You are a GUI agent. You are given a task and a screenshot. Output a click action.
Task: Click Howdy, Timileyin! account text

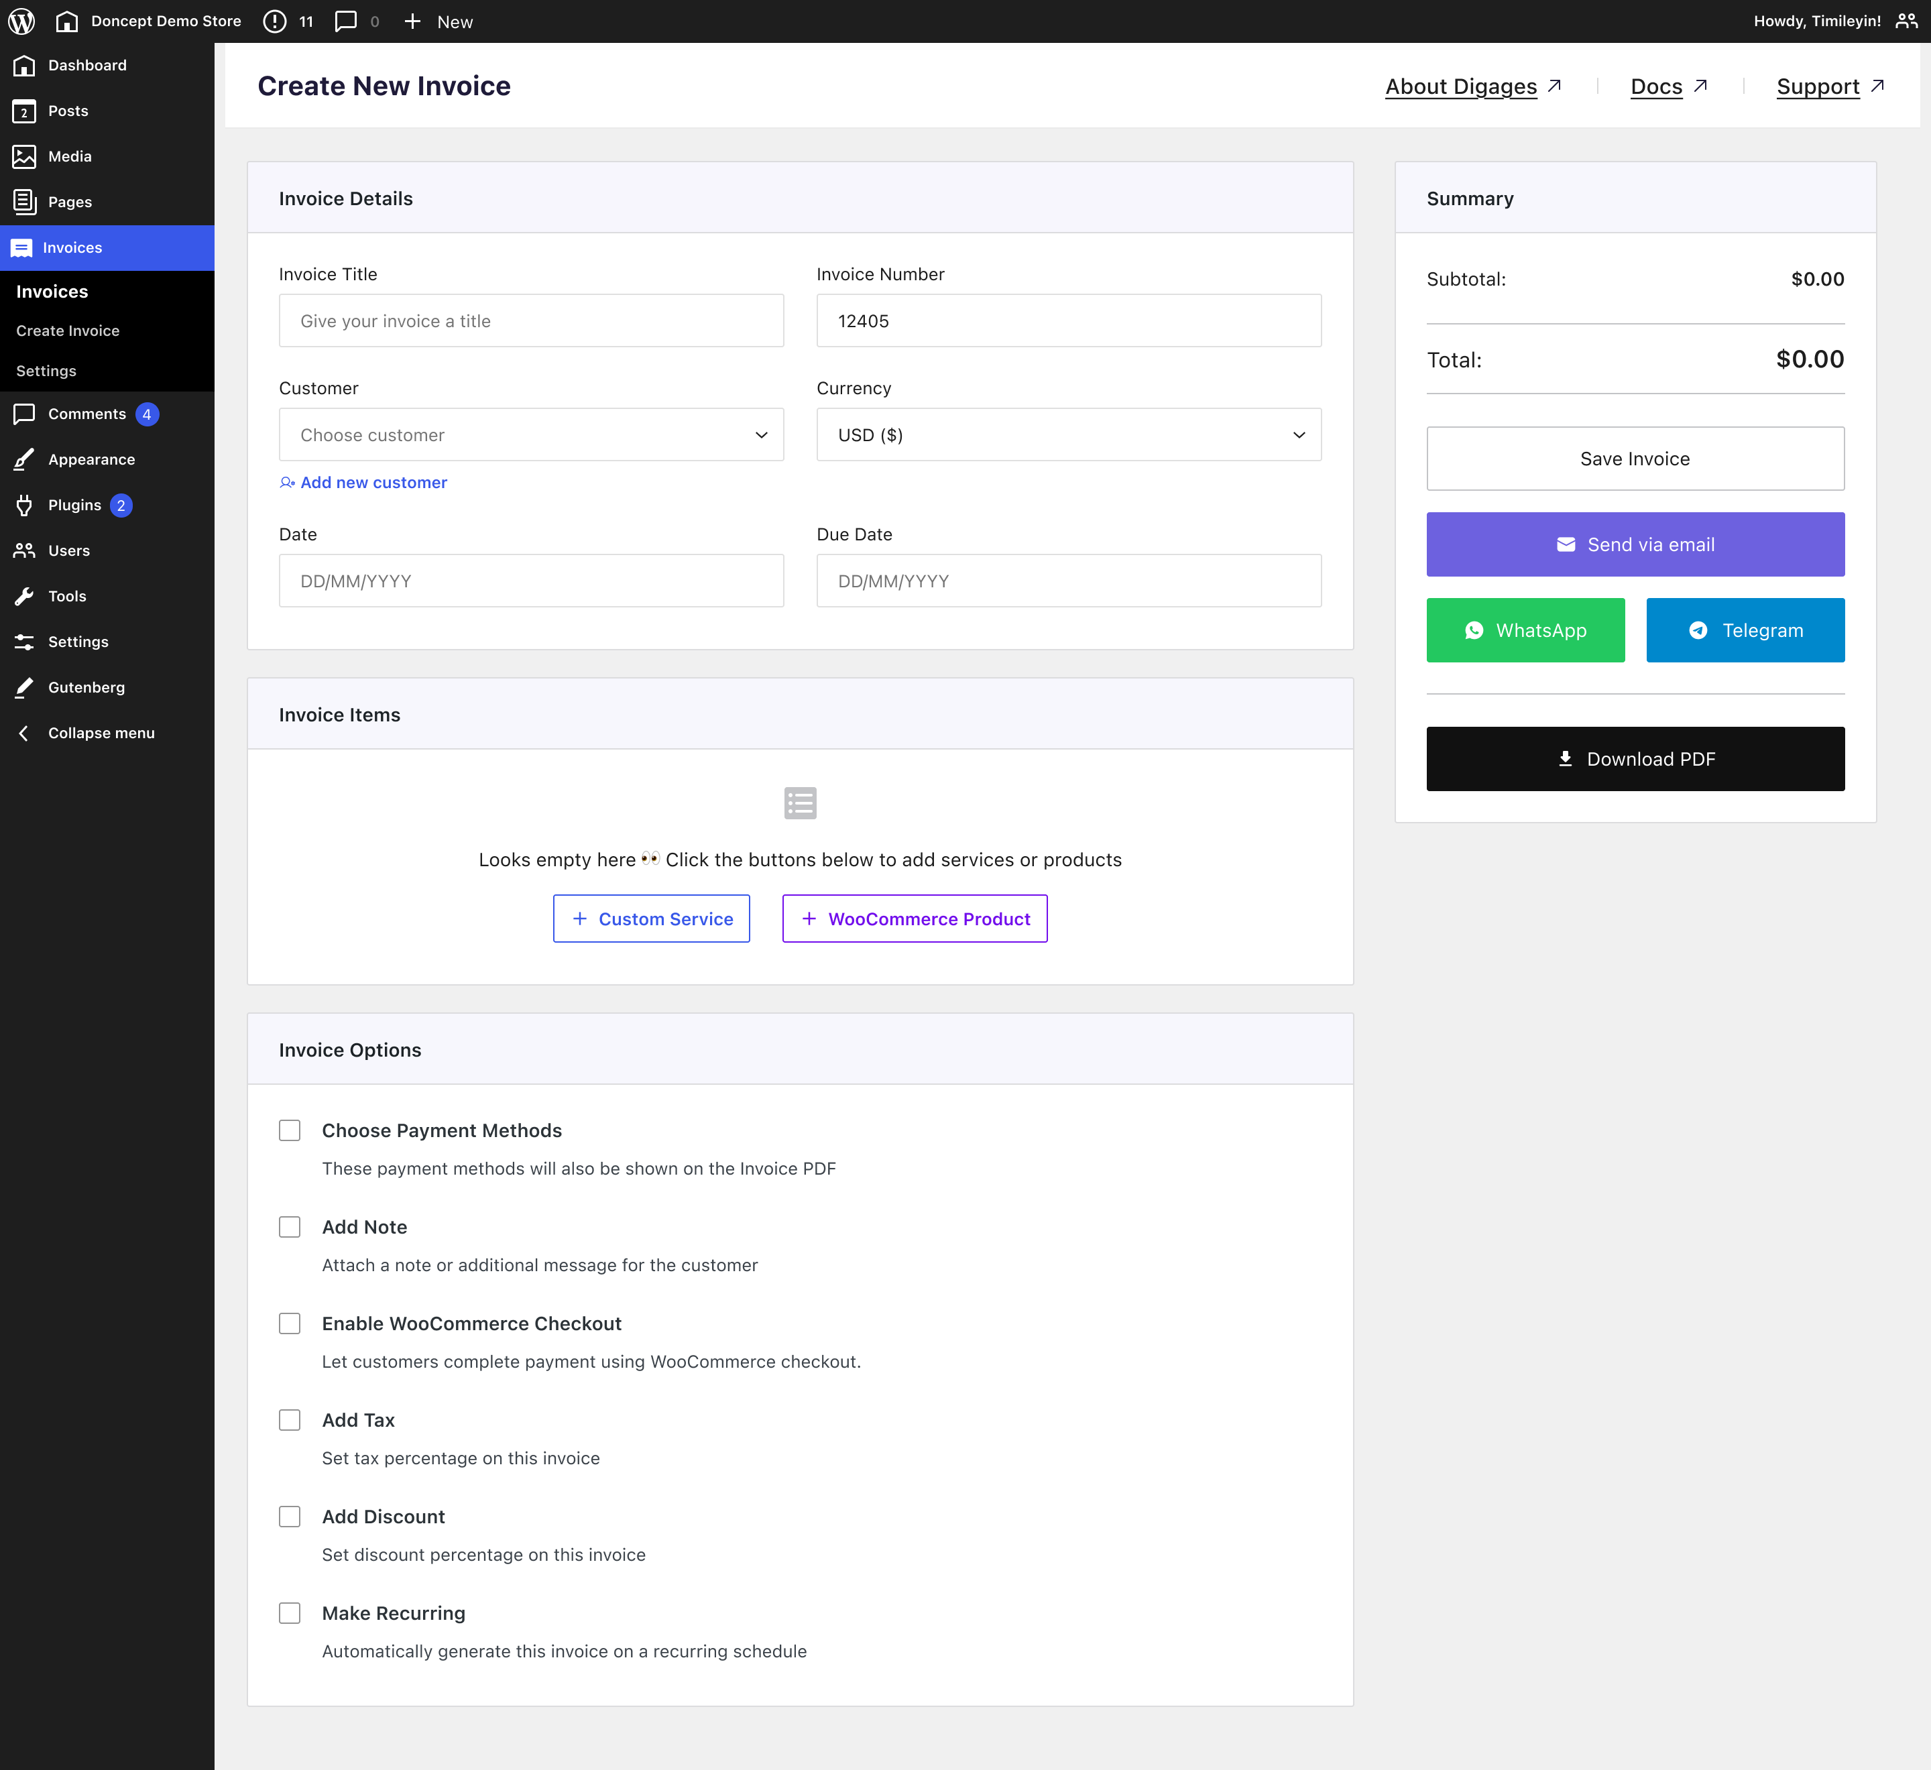click(1817, 21)
